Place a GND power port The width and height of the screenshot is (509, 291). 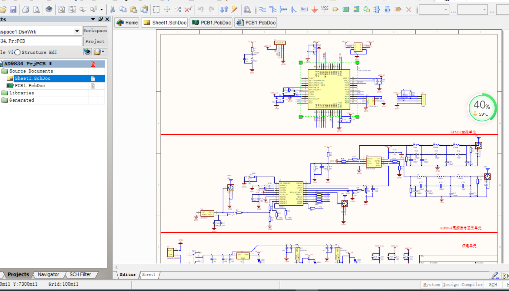coord(314,9)
